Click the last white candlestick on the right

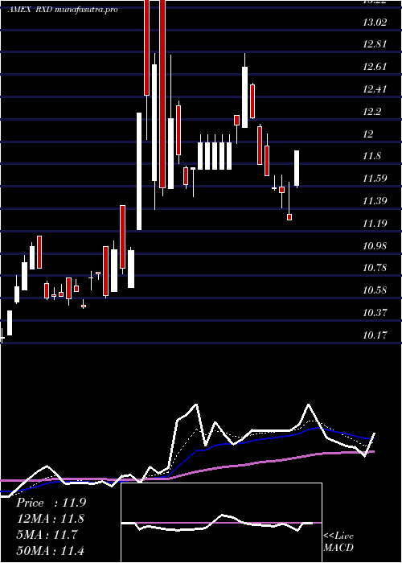click(297, 168)
